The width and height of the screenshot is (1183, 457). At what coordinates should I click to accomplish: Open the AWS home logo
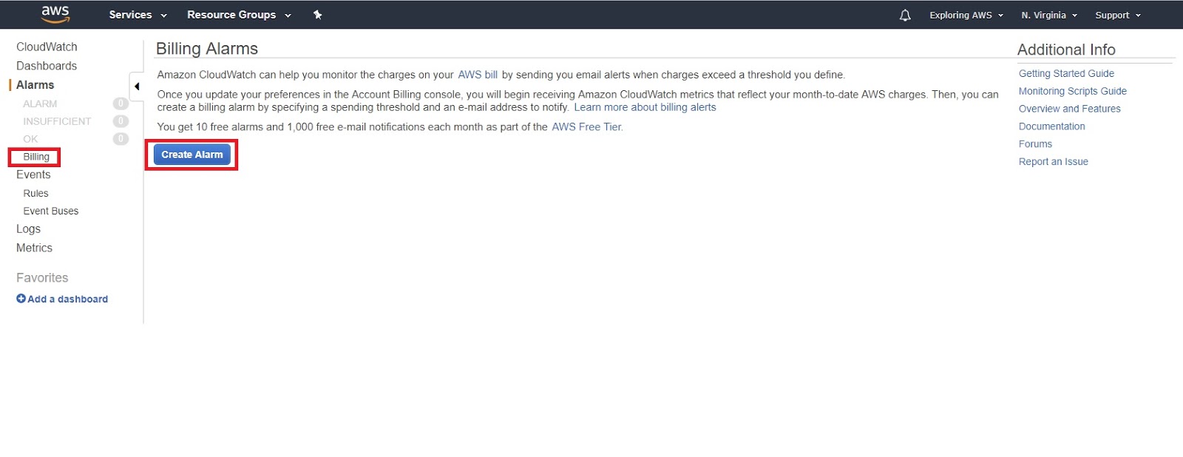[x=55, y=14]
